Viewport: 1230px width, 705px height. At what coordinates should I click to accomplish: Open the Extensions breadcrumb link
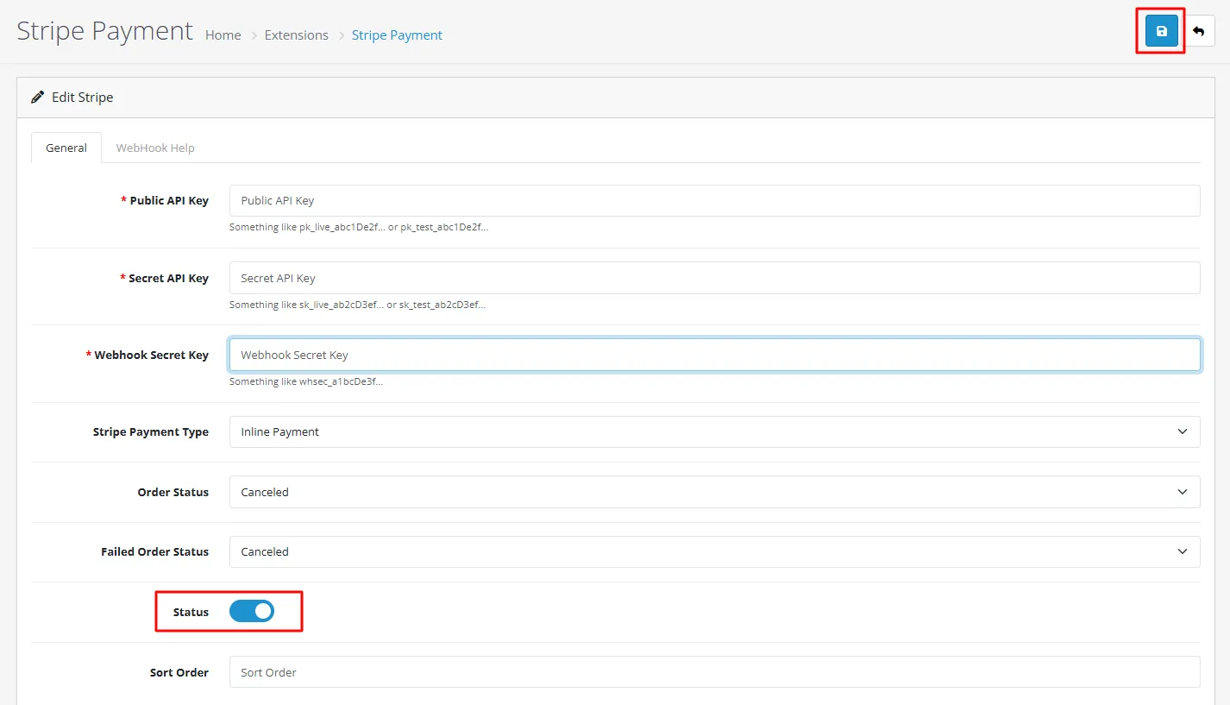[296, 35]
